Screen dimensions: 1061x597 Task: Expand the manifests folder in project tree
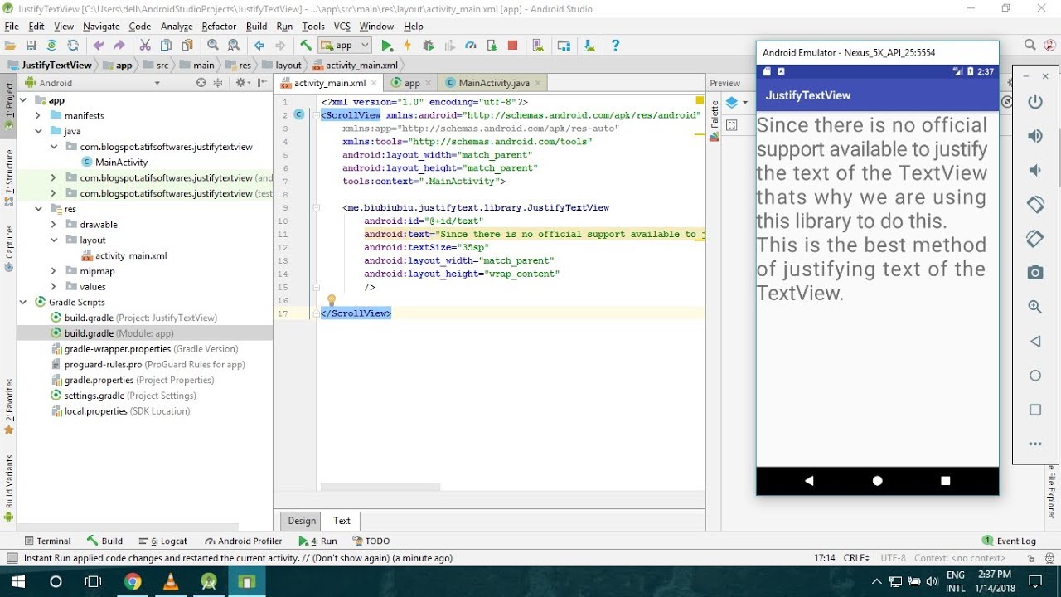tap(38, 116)
